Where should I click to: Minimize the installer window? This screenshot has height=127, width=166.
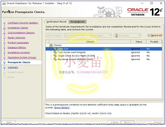click(142, 3)
